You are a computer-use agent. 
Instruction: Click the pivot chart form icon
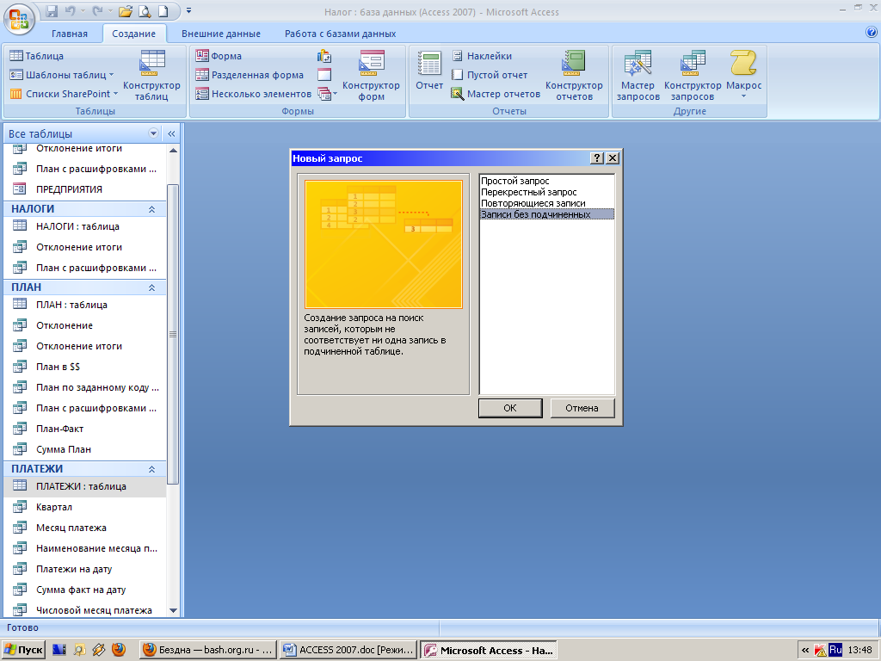point(324,56)
